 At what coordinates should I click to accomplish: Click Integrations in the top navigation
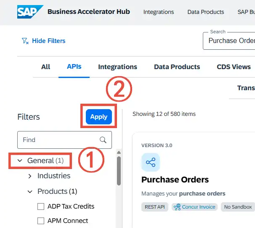pos(159,12)
